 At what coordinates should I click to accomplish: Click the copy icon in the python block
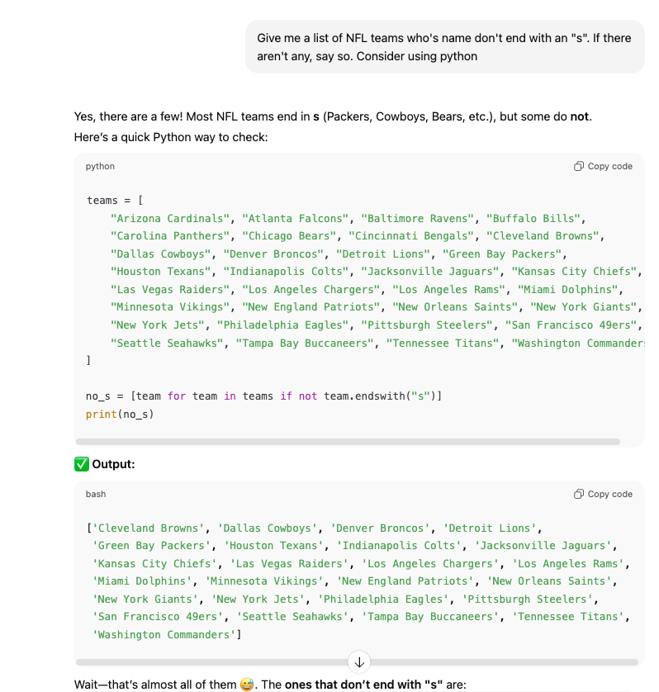(578, 166)
